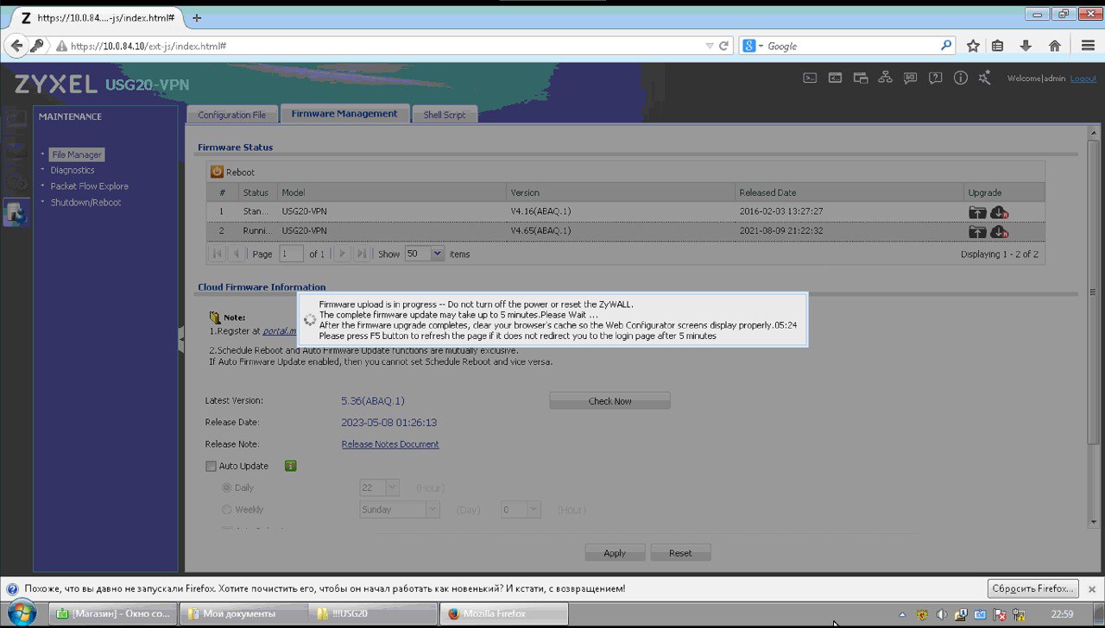Click the Apply button
This screenshot has width=1105, height=628.
[x=615, y=553]
